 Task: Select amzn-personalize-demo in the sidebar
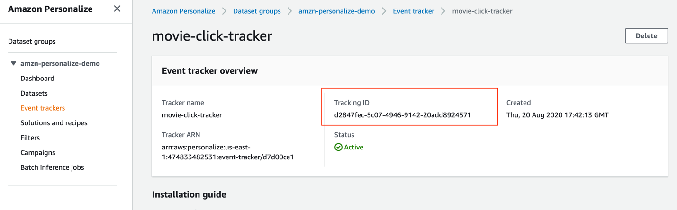[x=60, y=63]
